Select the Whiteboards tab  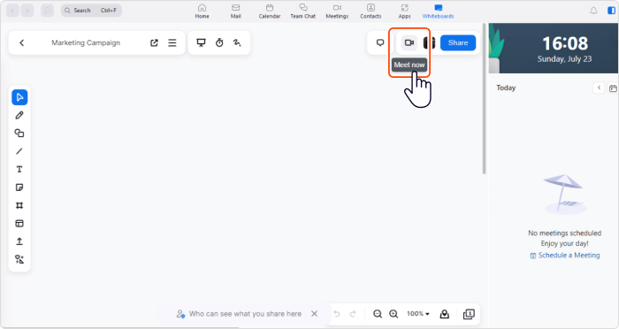point(439,11)
